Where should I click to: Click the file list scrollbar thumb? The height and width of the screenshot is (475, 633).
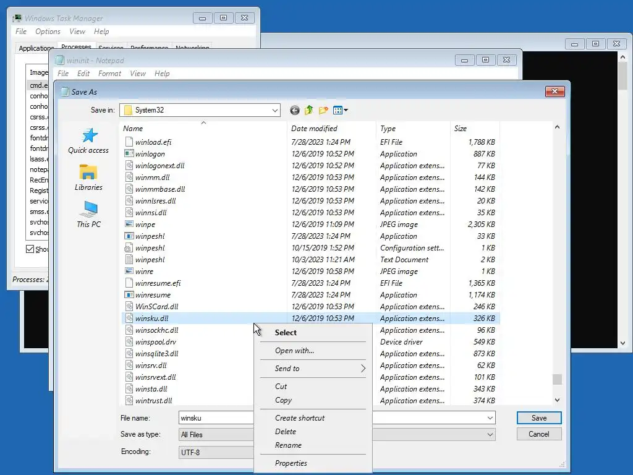coord(557,379)
